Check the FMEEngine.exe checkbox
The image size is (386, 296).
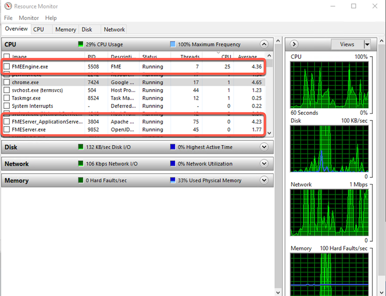point(7,66)
